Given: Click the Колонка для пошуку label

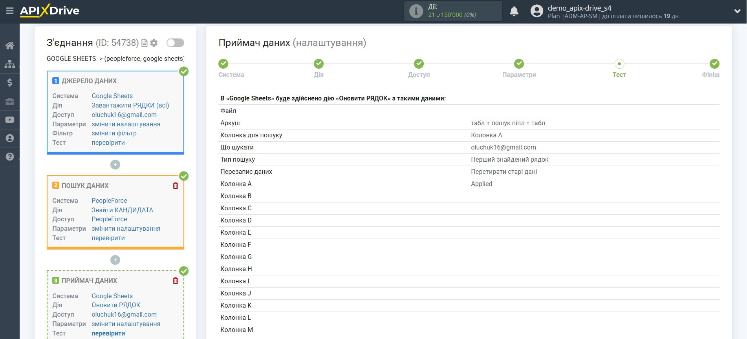Looking at the screenshot, I should (251, 135).
